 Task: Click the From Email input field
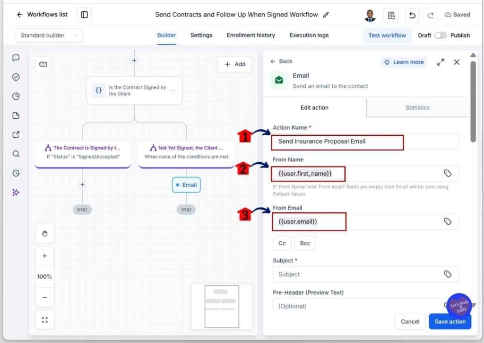point(365,221)
